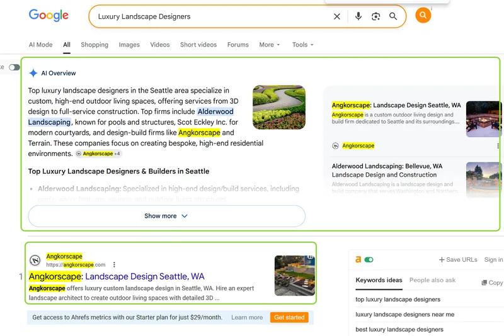504x336 pixels.
Task: Open the Short videos tab
Action: point(198,45)
